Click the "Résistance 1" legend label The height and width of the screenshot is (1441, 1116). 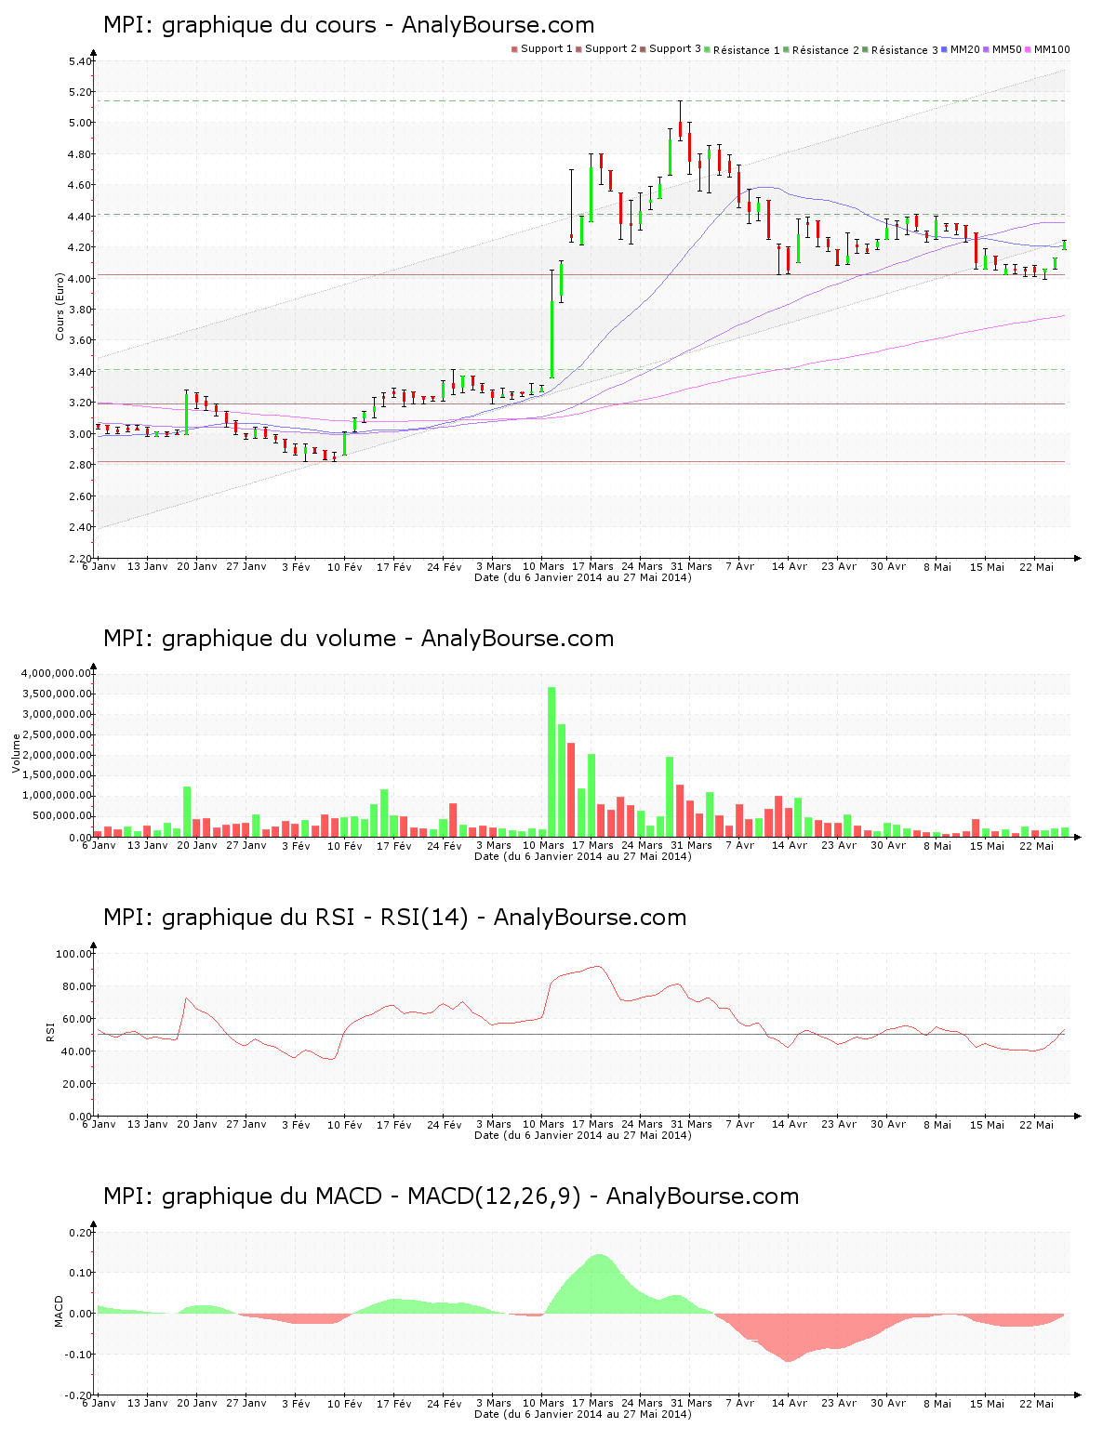coord(747,49)
